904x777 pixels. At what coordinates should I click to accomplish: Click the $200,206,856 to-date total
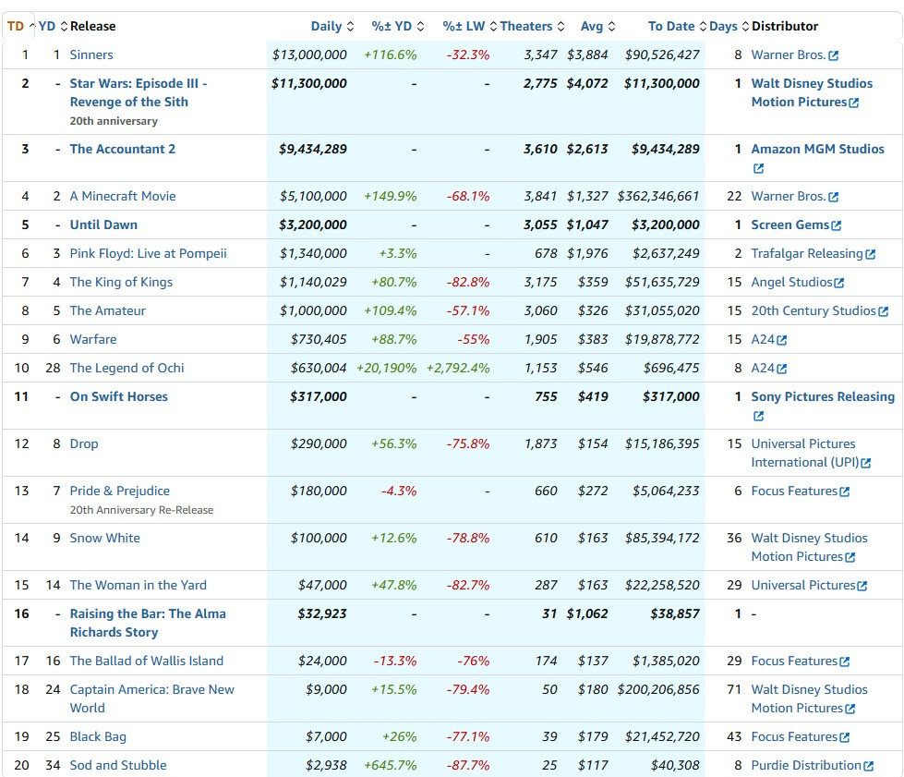click(x=658, y=689)
